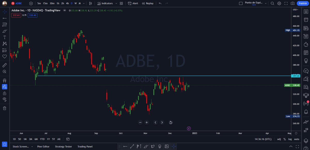Enter fullscreen mode from top bar
Screen dimensions: 310x150
[x=286, y=3]
